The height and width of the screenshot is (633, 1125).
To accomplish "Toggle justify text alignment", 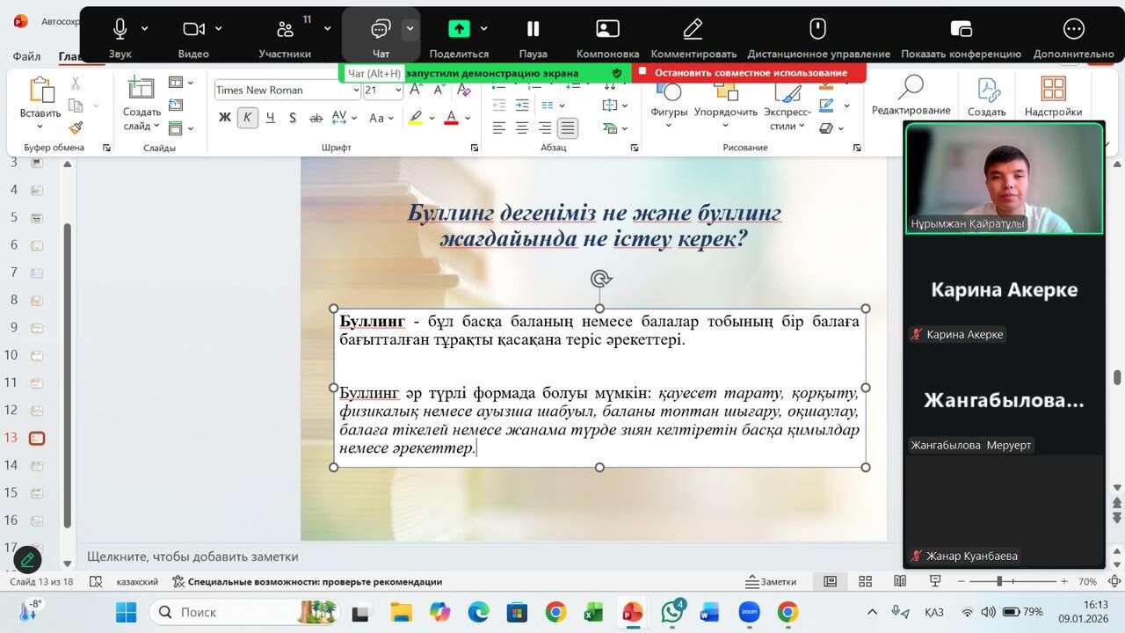I will click(568, 128).
